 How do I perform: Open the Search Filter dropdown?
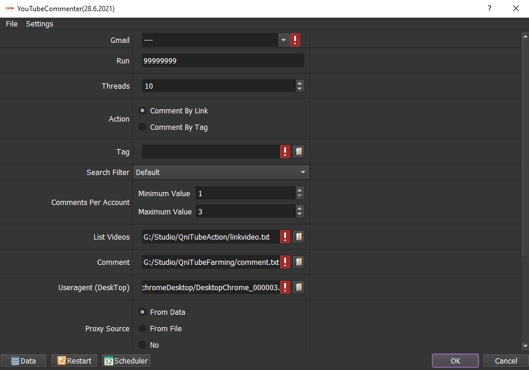[302, 172]
